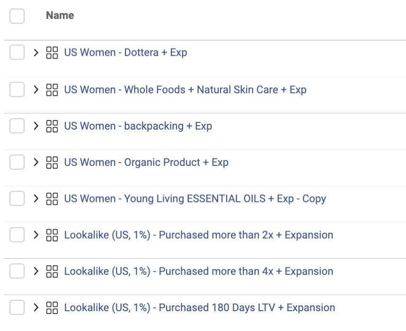Image resolution: width=406 pixels, height=331 pixels.
Task: Click grid icon for Purchased more than 2x row
Action: pyautogui.click(x=52, y=235)
